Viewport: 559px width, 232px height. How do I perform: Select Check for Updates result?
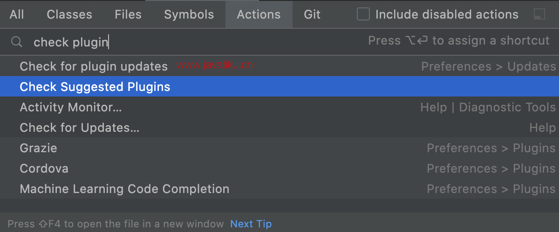[279, 128]
